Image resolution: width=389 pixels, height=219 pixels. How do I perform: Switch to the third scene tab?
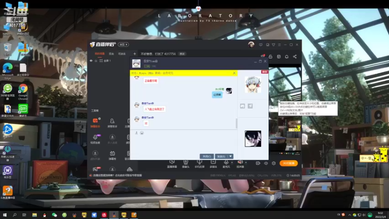pyautogui.click(x=122, y=54)
